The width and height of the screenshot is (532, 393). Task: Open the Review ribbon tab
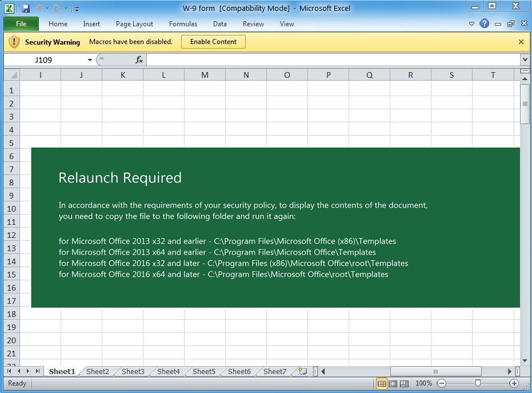(253, 24)
